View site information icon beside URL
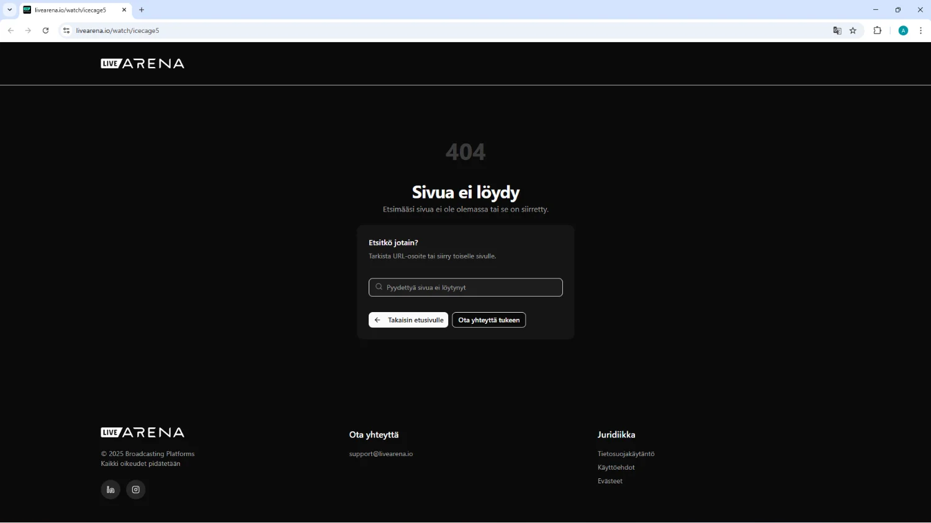This screenshot has height=523, width=931. (x=66, y=30)
